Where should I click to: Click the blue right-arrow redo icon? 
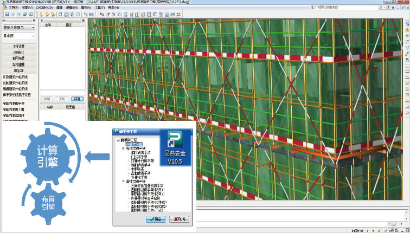[19, 15]
